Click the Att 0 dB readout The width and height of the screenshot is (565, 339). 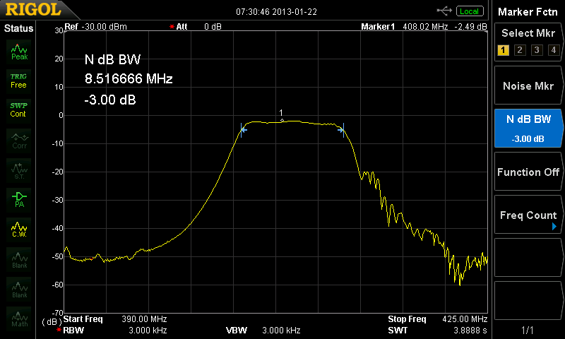pos(196,27)
